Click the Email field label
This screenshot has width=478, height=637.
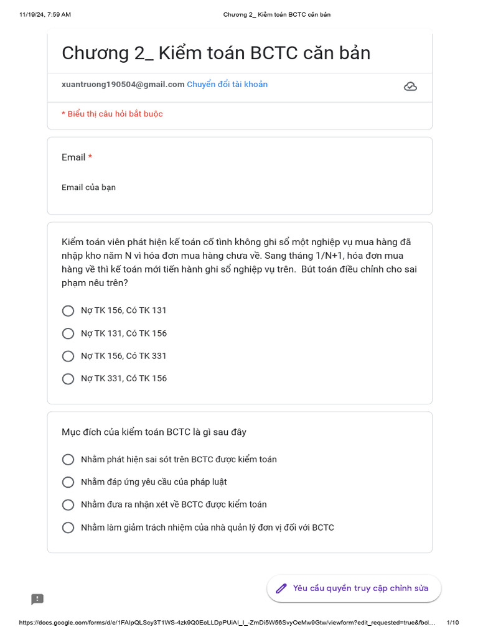73,157
